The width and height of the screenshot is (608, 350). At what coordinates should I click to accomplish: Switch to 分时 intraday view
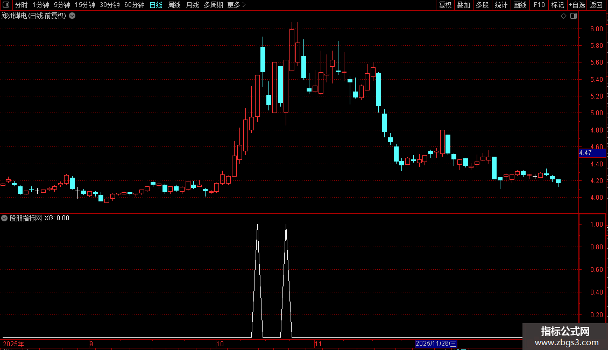click(x=22, y=5)
